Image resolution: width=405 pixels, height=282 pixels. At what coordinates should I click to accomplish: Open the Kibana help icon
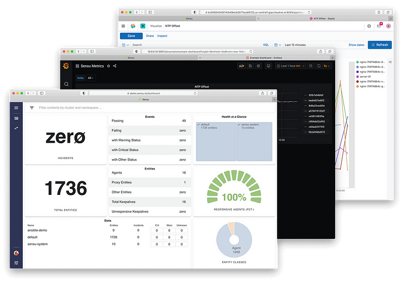click(x=369, y=26)
